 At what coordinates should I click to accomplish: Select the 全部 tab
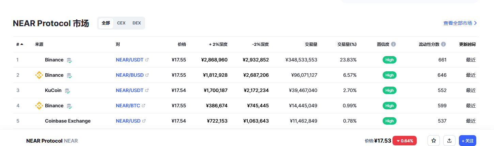106,23
